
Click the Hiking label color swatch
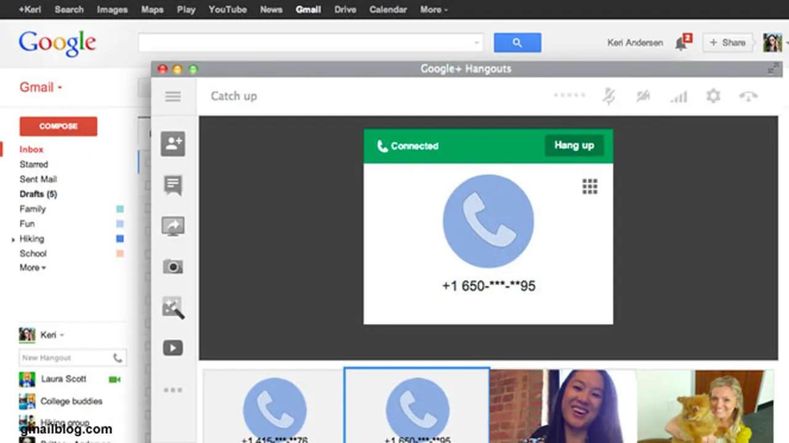pyautogui.click(x=120, y=239)
